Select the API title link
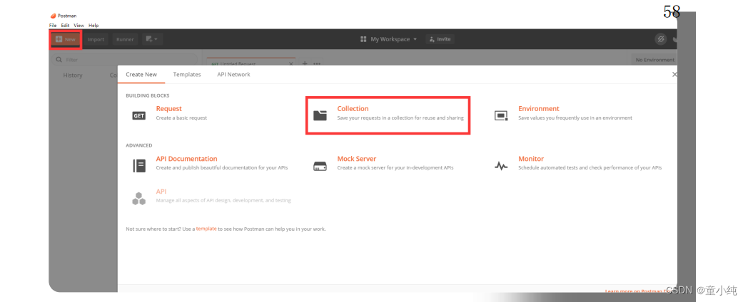This screenshot has width=748, height=302. [161, 192]
